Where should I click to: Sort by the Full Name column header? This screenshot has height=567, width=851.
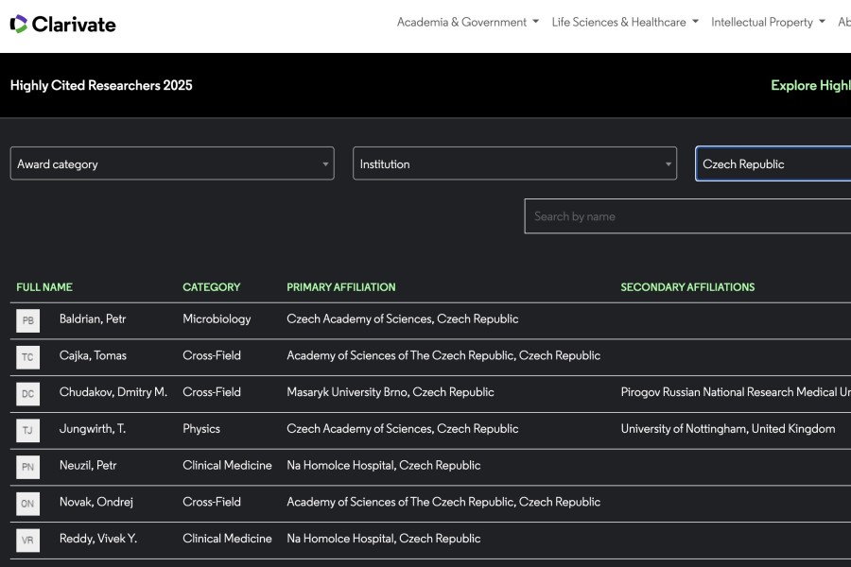[x=44, y=287]
